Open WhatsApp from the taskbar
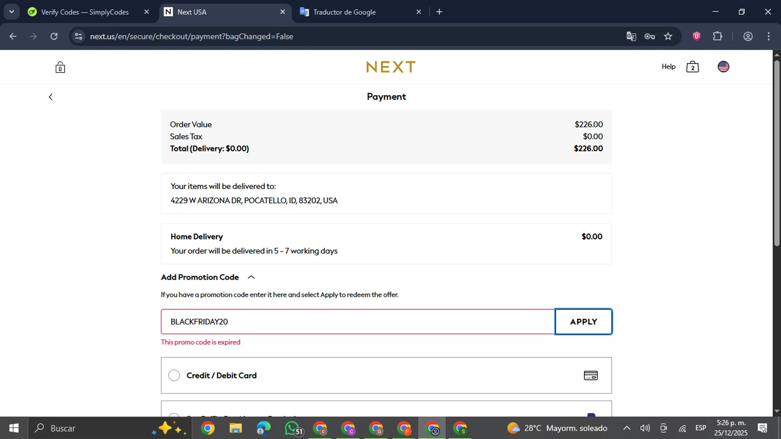 [x=293, y=428]
